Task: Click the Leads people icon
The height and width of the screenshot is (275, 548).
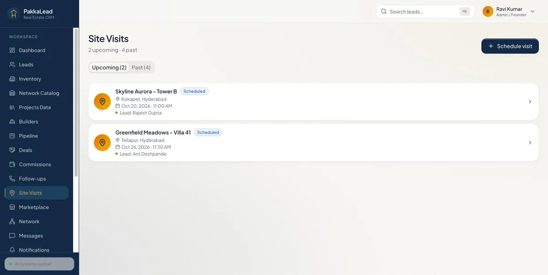Action: tap(12, 64)
